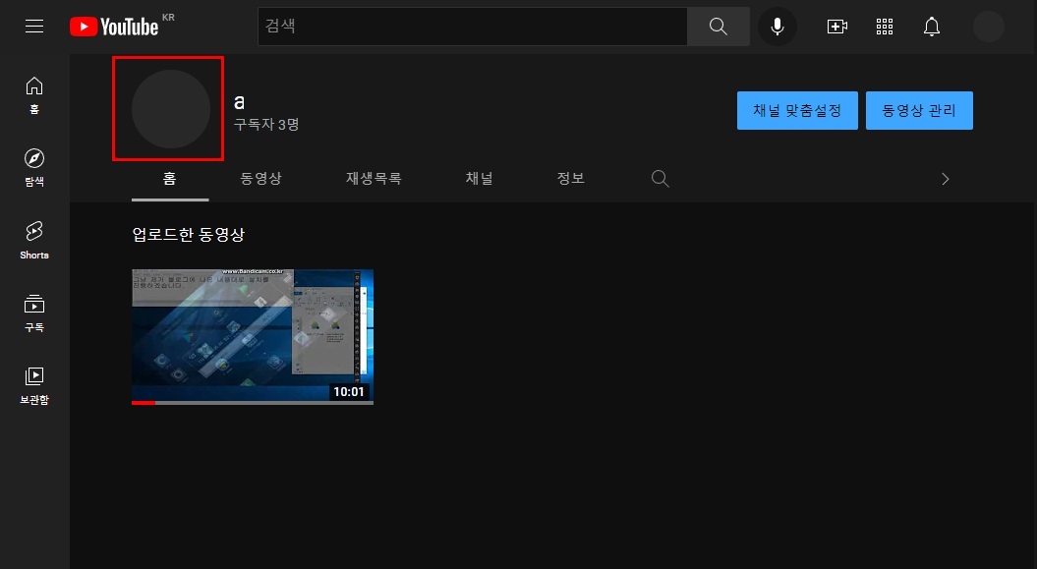1037x569 pixels.
Task: Toggle the sidebar with the hamburger menu
Action: (x=33, y=26)
